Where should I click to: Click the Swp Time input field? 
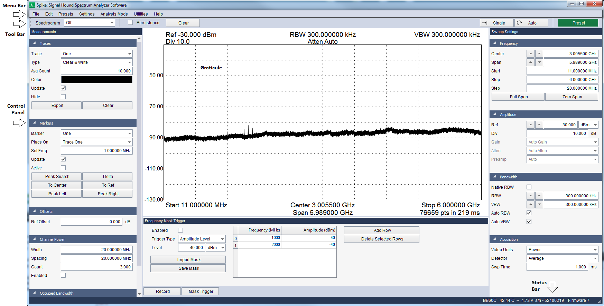point(557,267)
